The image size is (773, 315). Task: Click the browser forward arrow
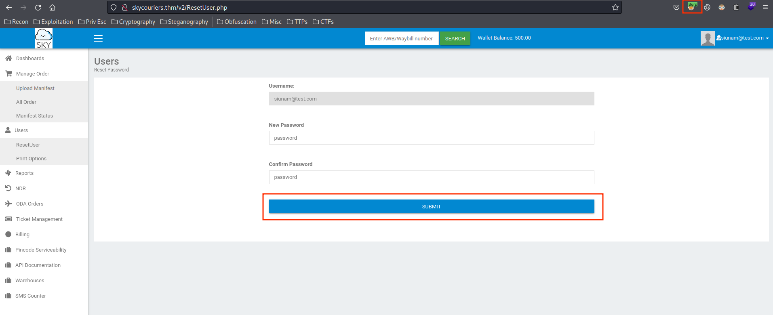[x=23, y=7]
